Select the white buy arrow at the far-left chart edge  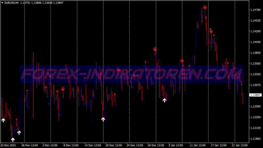3,120
